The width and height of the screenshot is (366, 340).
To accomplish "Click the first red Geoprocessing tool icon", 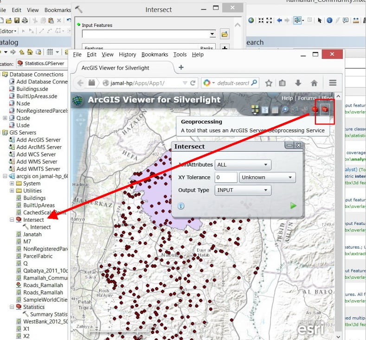I will [x=315, y=109].
